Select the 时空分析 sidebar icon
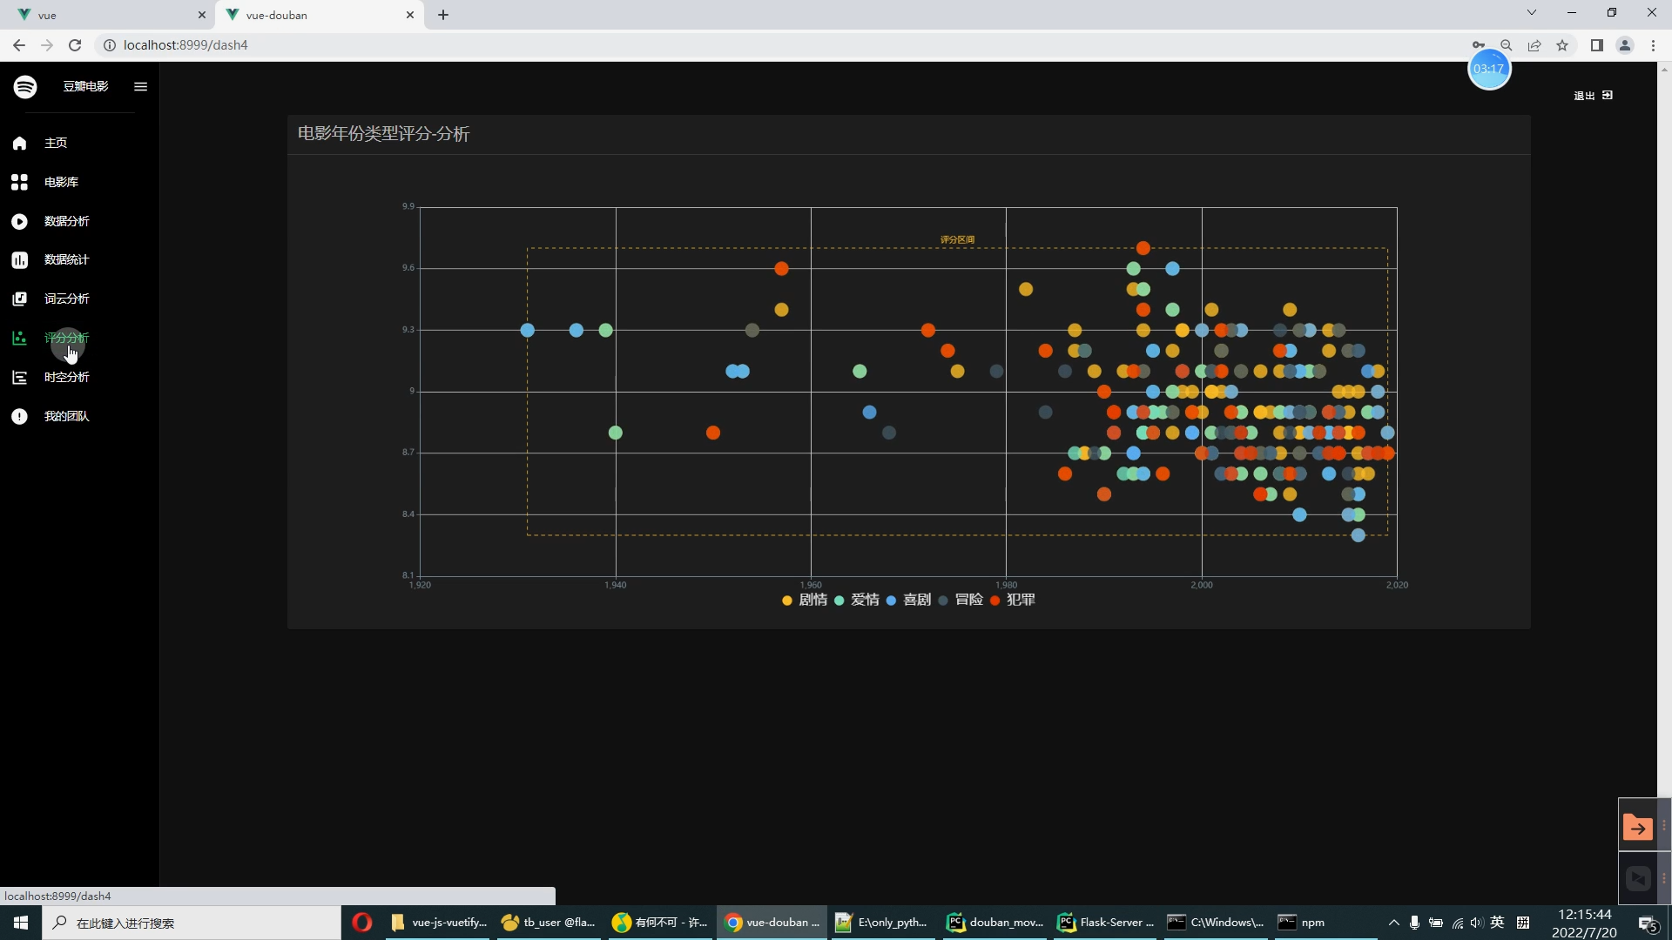Screen dimensions: 1672x940 [x=19, y=377]
